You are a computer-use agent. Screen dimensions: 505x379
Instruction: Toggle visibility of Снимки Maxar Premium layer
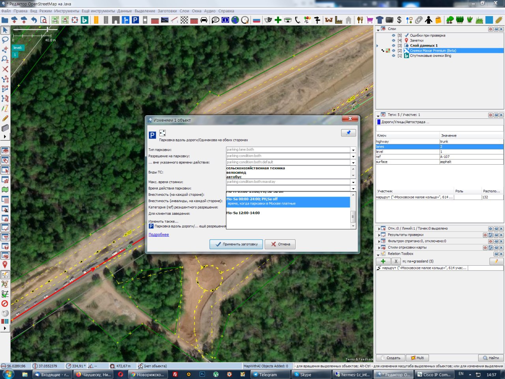click(393, 51)
